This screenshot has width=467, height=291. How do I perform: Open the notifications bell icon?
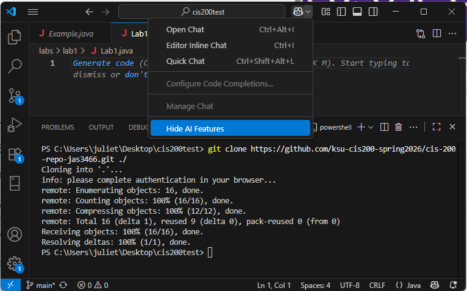click(454, 285)
